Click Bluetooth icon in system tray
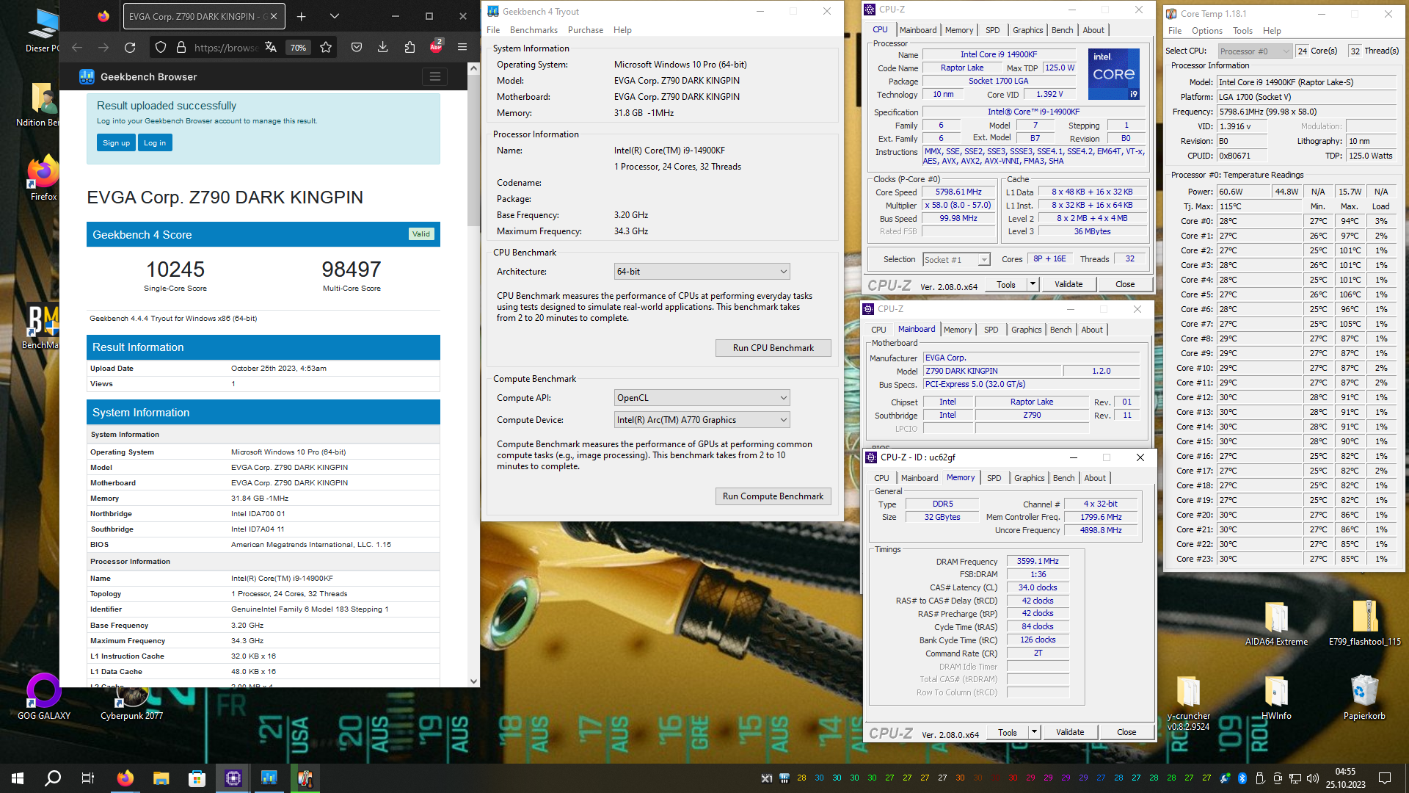Viewport: 1409px width, 793px height. pyautogui.click(x=1242, y=778)
